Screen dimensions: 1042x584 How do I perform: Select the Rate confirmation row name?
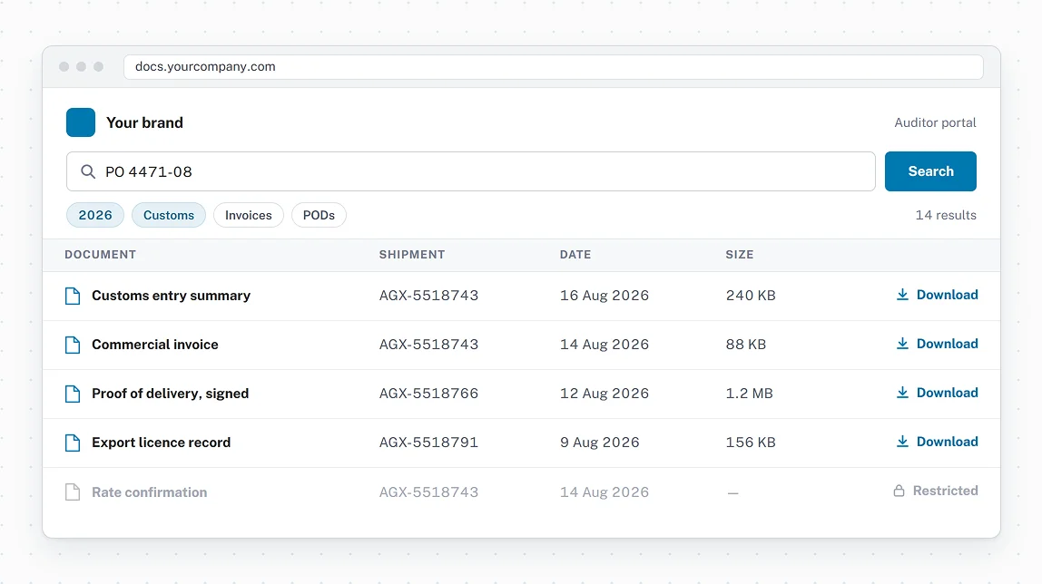pos(150,492)
